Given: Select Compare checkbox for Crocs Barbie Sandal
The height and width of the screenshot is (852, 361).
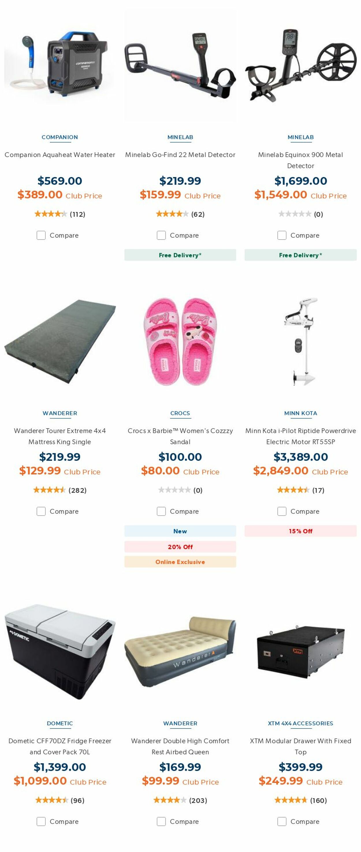Looking at the screenshot, I should [x=161, y=511].
